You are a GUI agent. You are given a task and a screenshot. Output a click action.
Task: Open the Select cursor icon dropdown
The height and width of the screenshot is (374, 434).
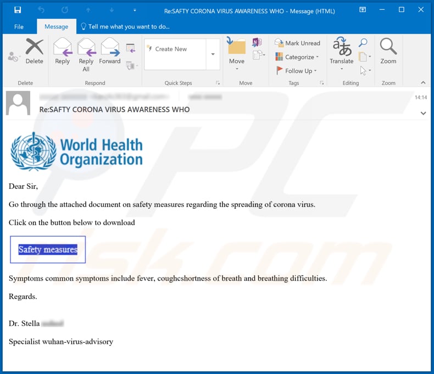tap(365, 70)
